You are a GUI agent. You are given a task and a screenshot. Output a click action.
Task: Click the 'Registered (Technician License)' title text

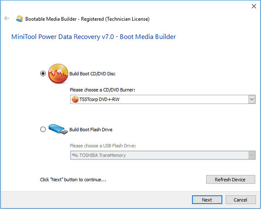point(115,19)
